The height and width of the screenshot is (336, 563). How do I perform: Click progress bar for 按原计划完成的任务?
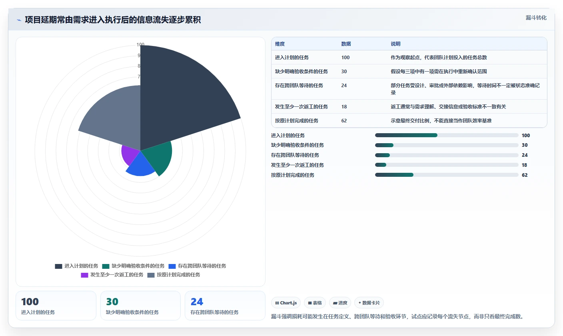[447, 175]
